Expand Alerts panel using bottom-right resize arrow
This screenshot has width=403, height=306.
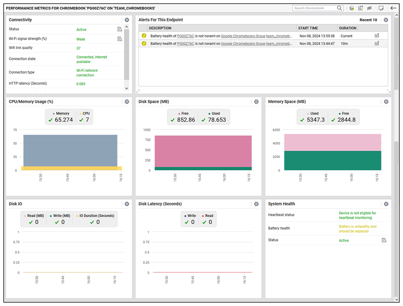pos(389,91)
